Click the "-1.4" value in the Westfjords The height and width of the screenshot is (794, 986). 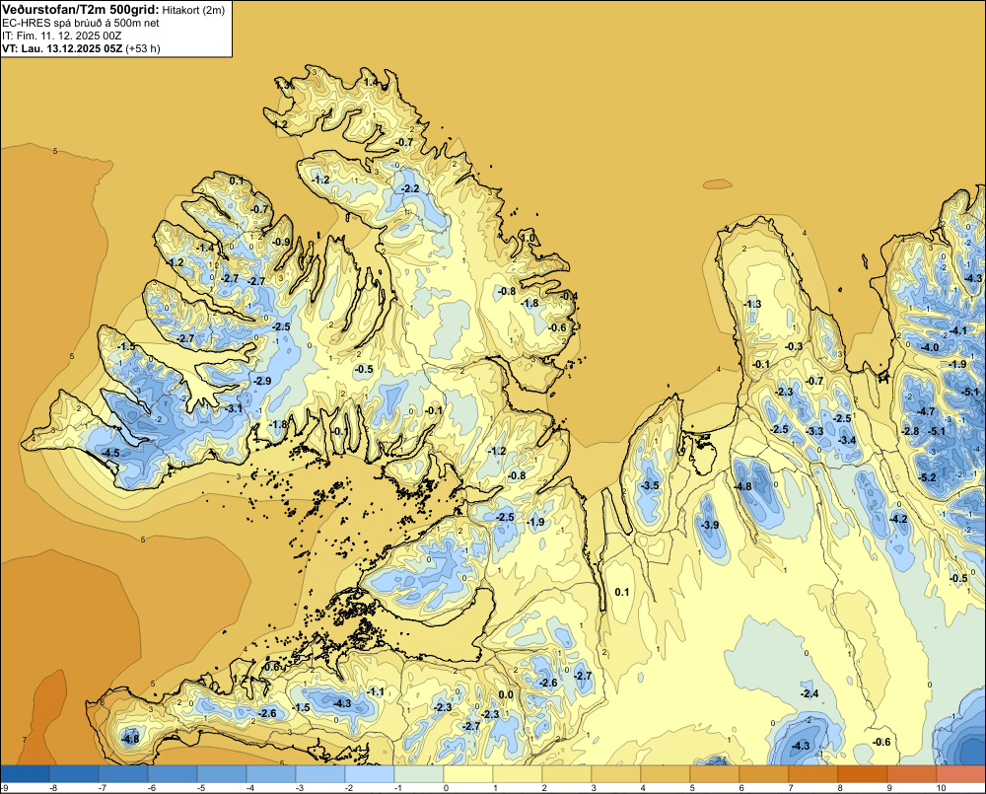205,248
